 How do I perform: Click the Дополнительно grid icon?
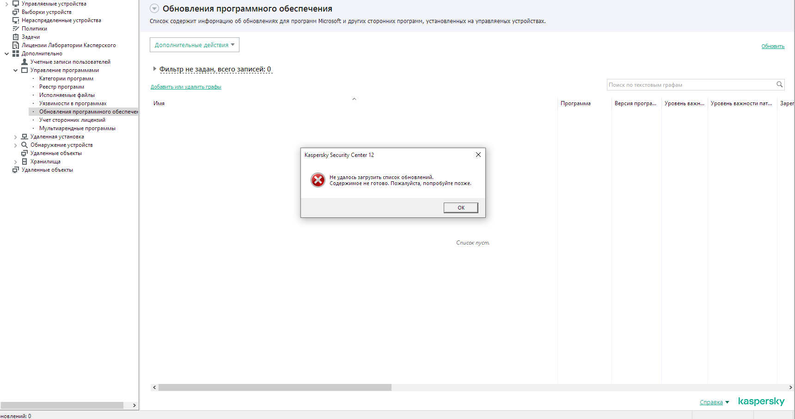click(x=16, y=54)
